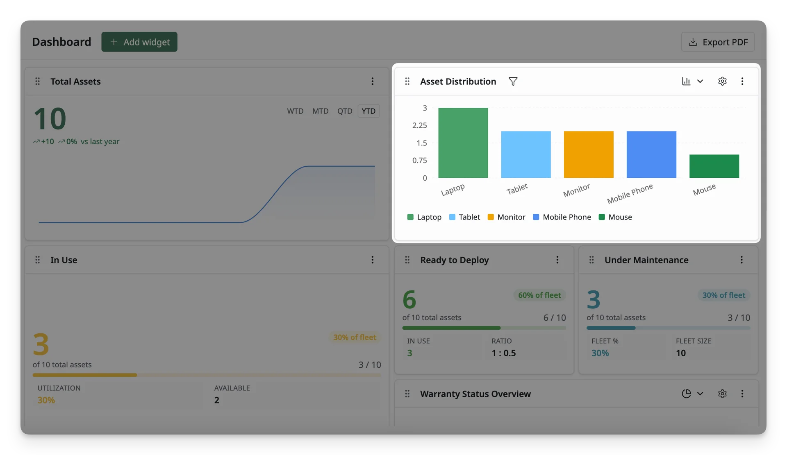This screenshot has height=455, width=787.
Task: Open Warranty Status Overview three-dot menu
Action: coord(742,394)
